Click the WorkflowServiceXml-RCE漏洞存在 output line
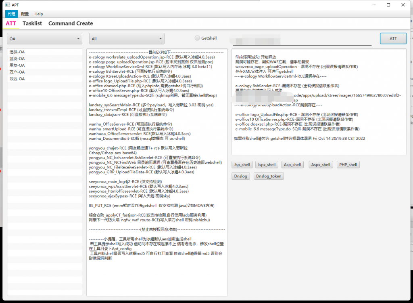The image size is (413, 303). pos(280,76)
